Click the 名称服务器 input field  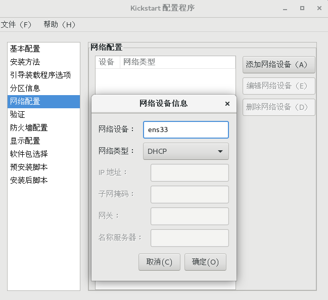click(190, 238)
